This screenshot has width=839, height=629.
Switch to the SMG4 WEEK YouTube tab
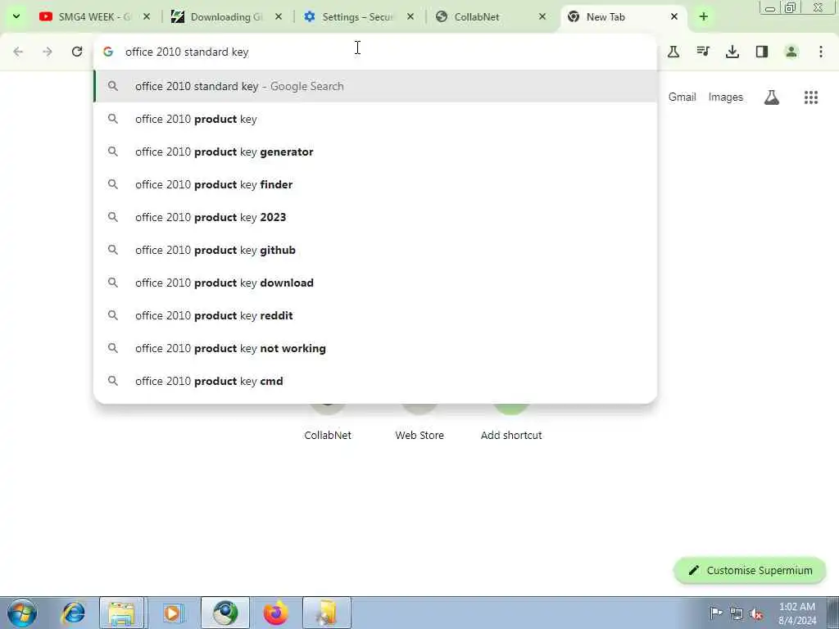tap(93, 16)
